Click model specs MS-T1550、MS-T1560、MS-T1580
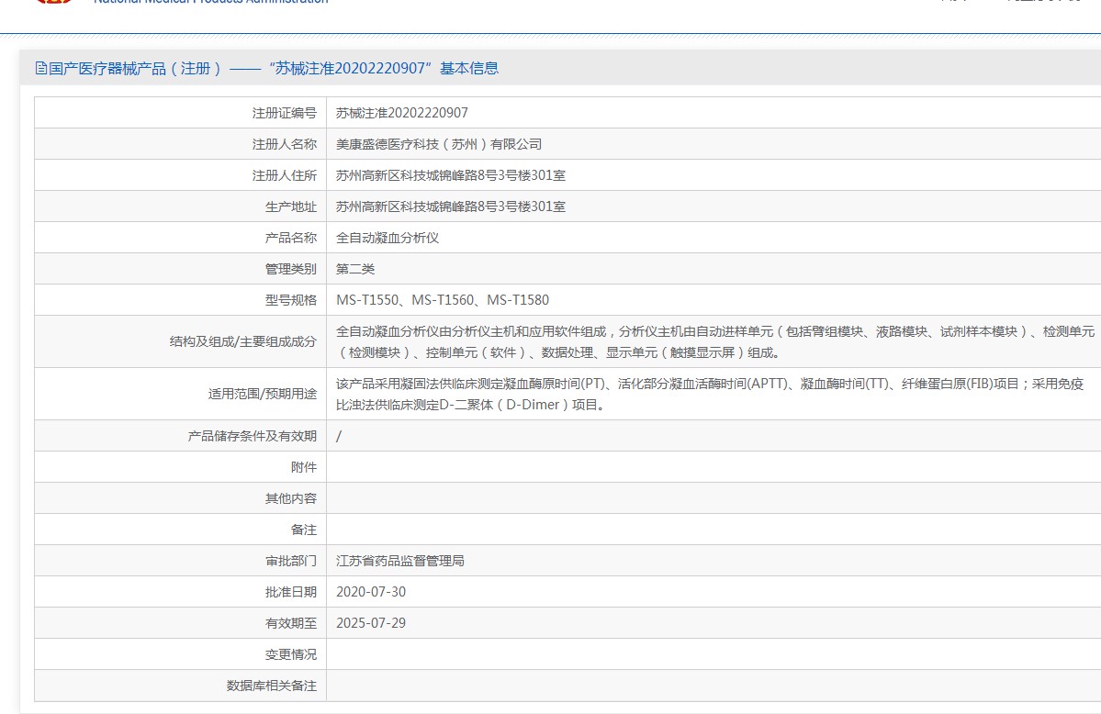The image size is (1101, 714). click(443, 300)
